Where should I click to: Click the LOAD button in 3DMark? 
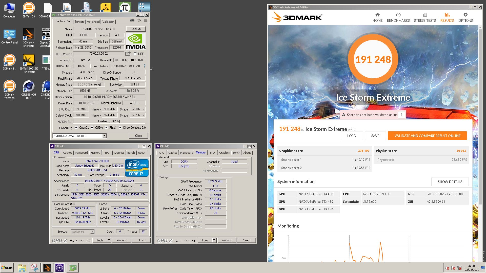point(352,136)
